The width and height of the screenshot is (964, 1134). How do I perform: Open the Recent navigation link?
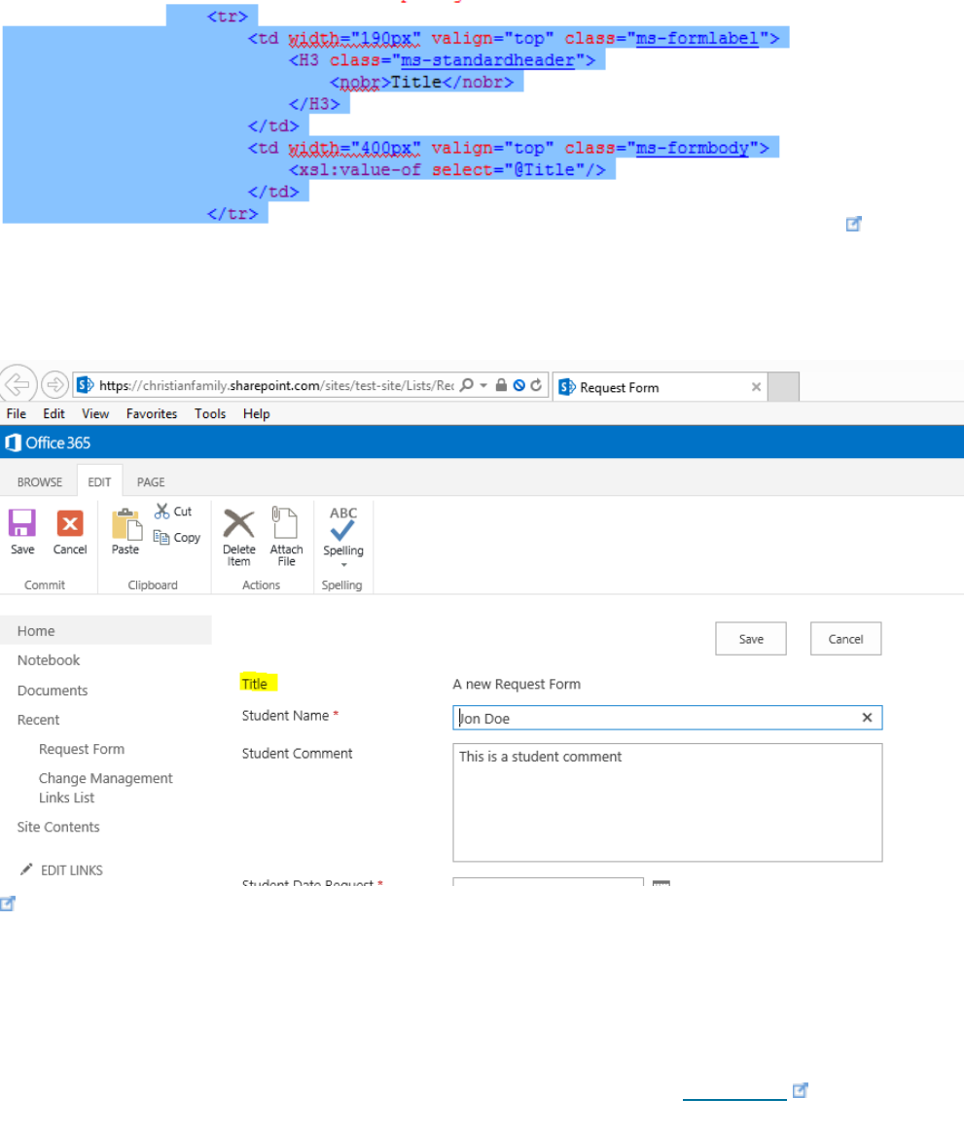[x=38, y=720]
